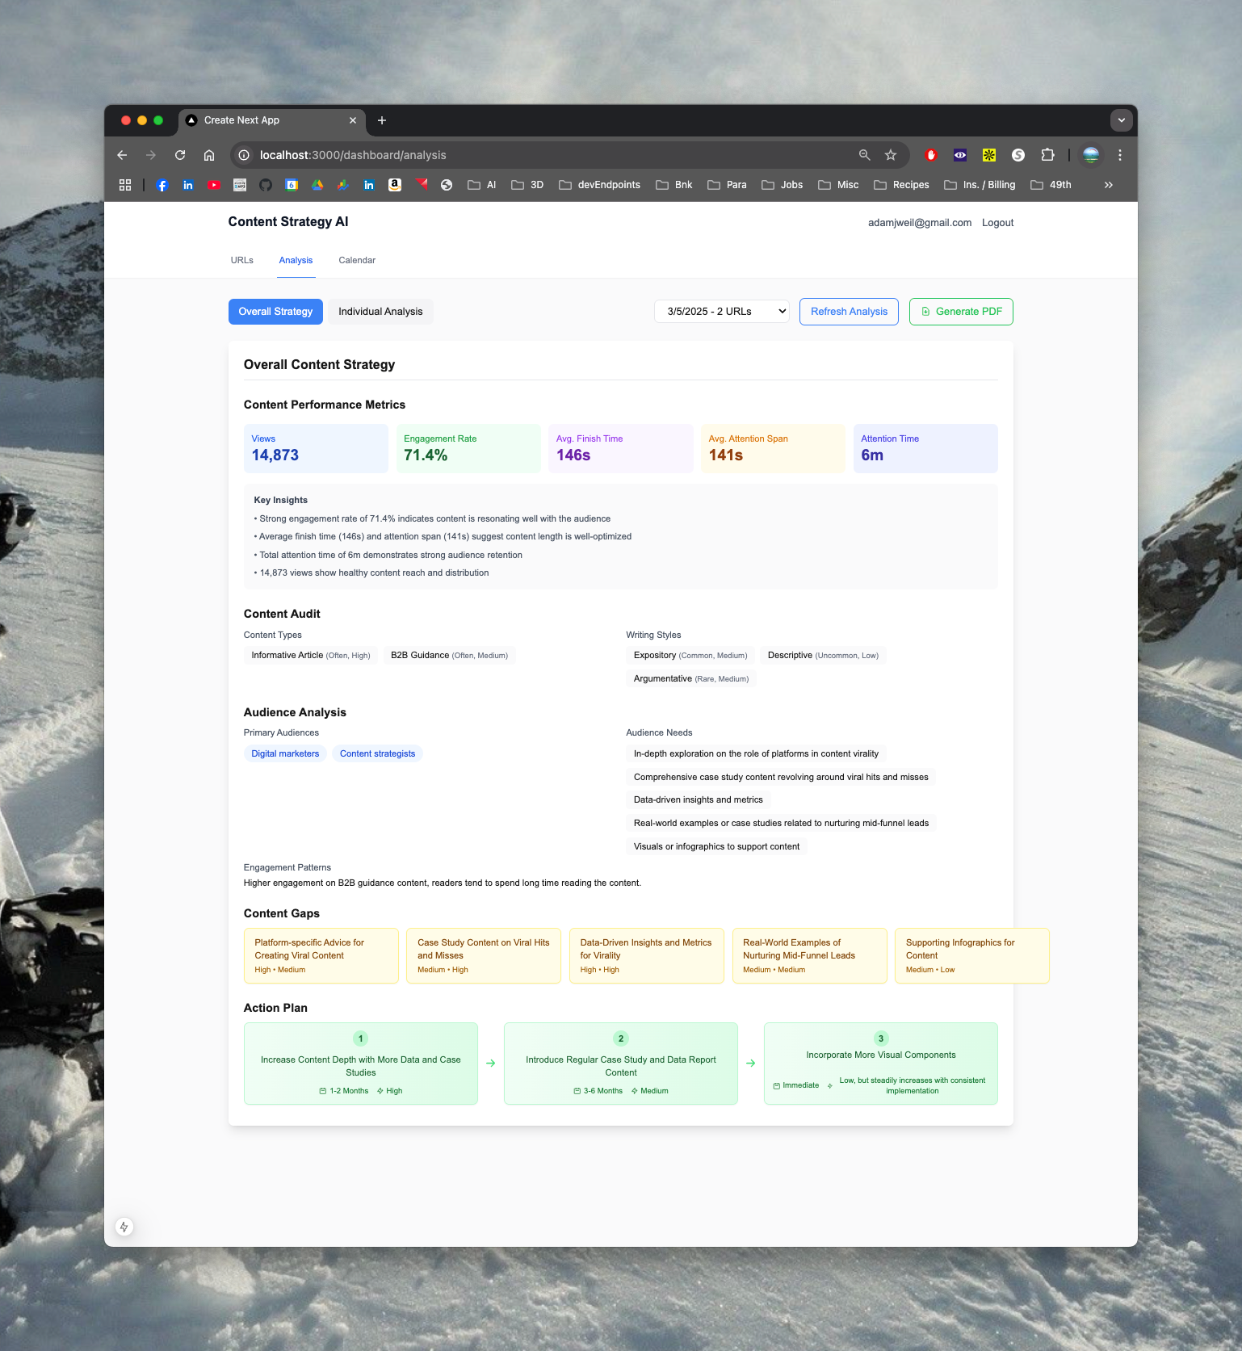
Task: Go back with the browser back arrow
Action: pos(122,155)
